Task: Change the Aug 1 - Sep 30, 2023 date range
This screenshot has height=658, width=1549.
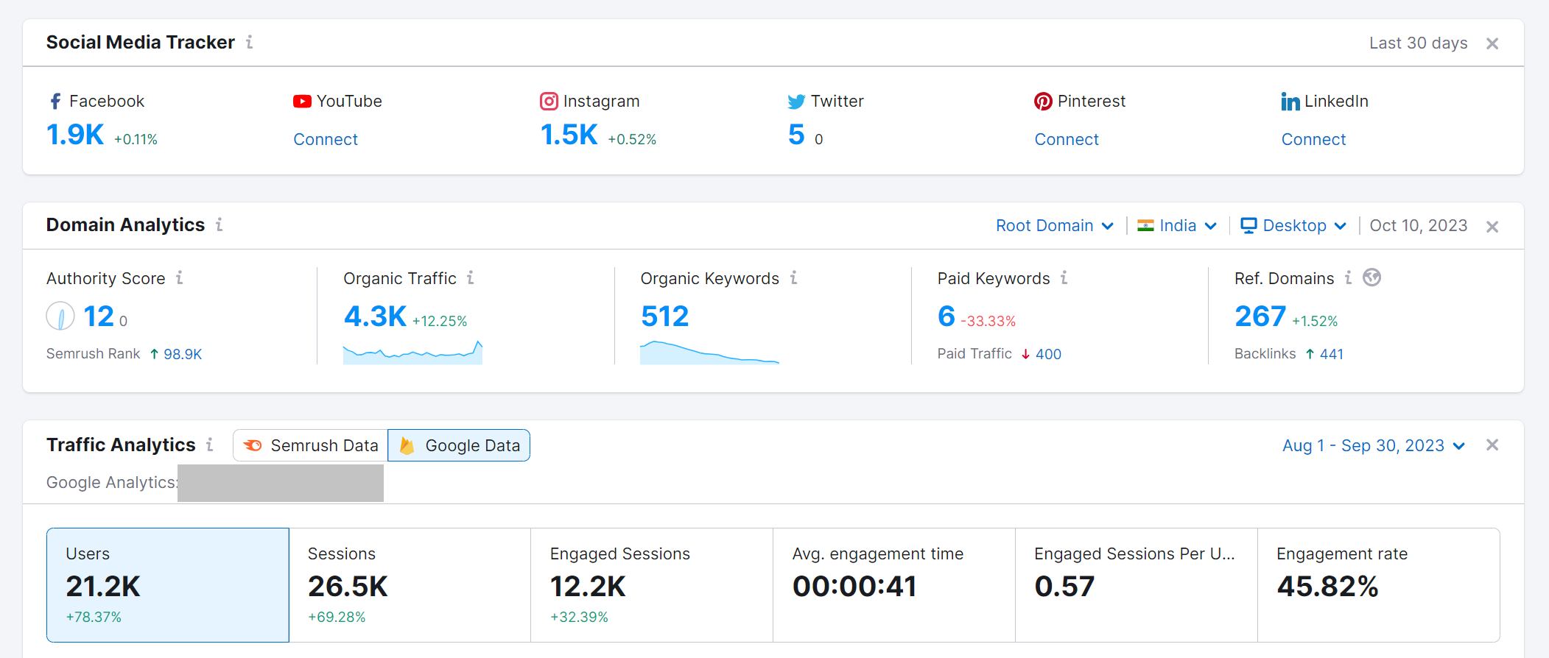Action: (1373, 445)
